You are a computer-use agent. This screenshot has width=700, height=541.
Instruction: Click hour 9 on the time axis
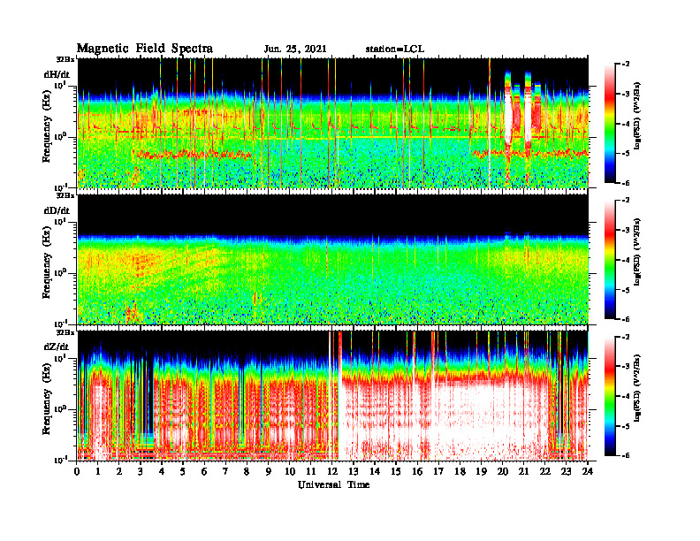click(268, 472)
